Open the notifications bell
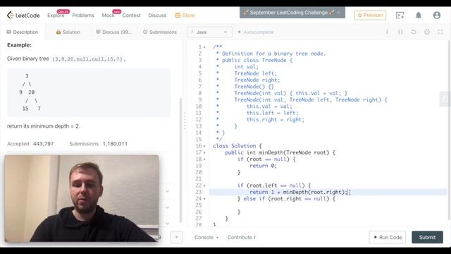 [419, 16]
